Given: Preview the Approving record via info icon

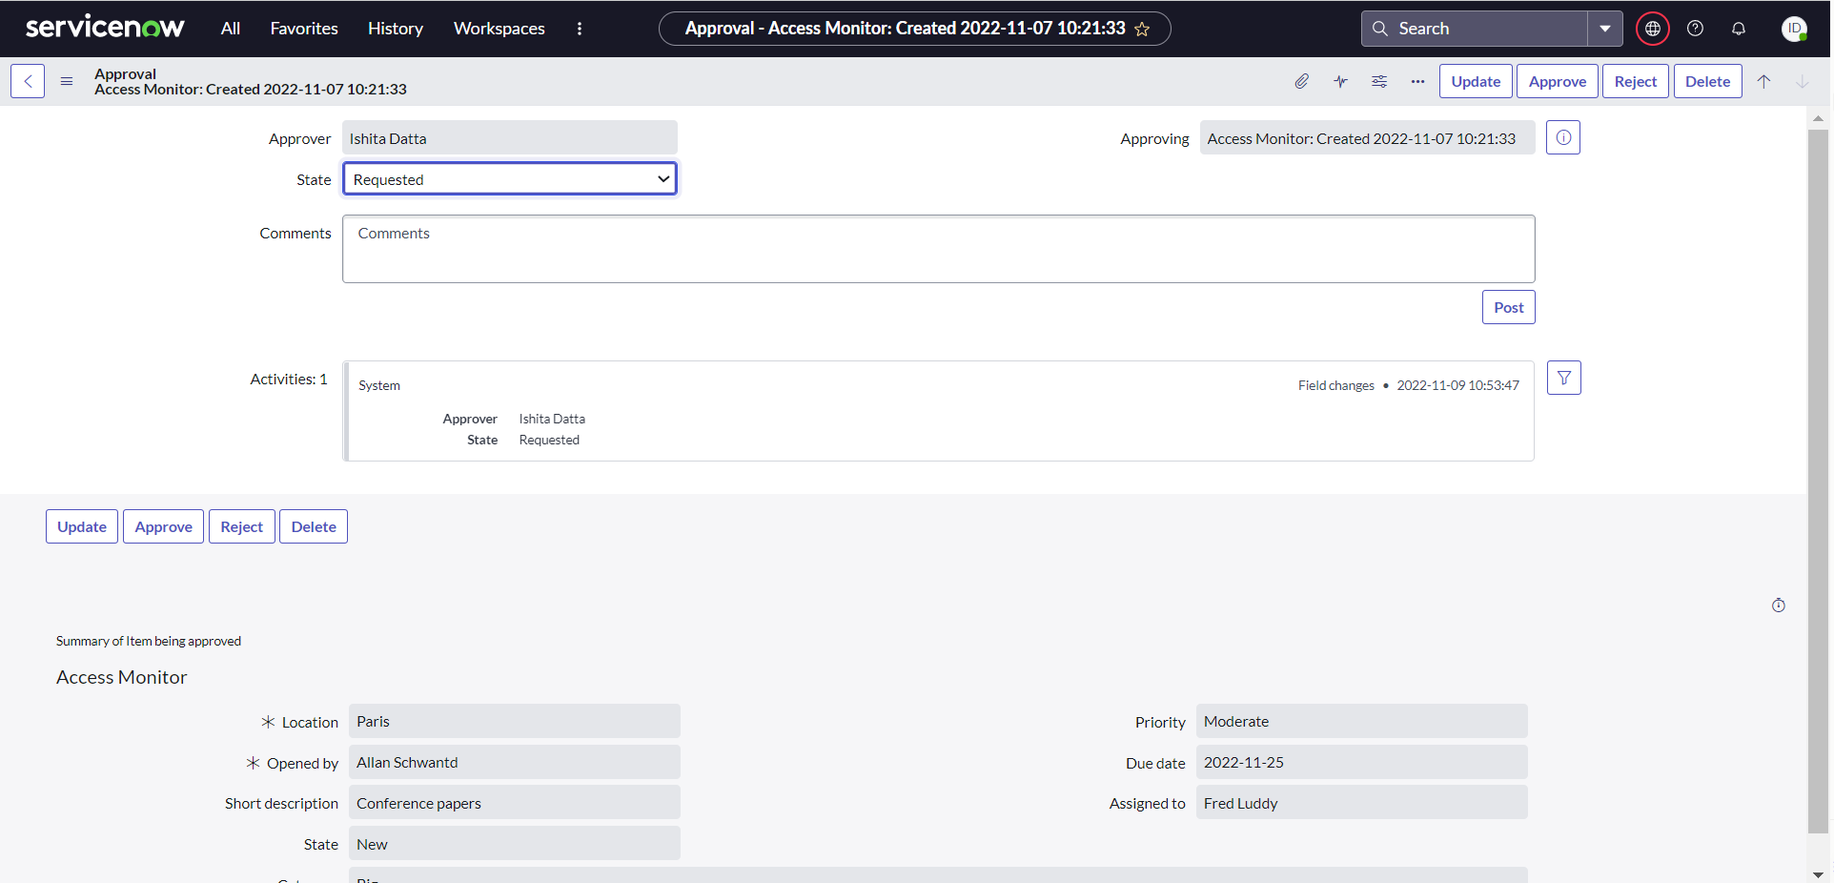Looking at the screenshot, I should [x=1562, y=137].
